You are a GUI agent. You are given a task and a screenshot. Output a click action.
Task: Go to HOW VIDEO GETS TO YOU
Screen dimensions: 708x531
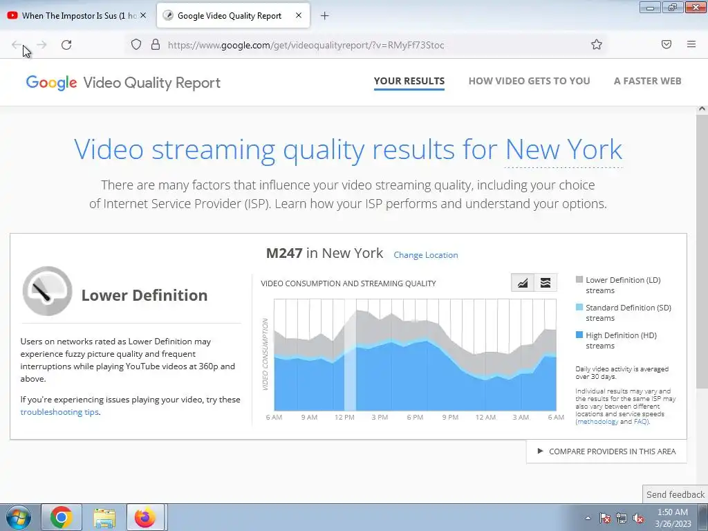[x=529, y=82]
